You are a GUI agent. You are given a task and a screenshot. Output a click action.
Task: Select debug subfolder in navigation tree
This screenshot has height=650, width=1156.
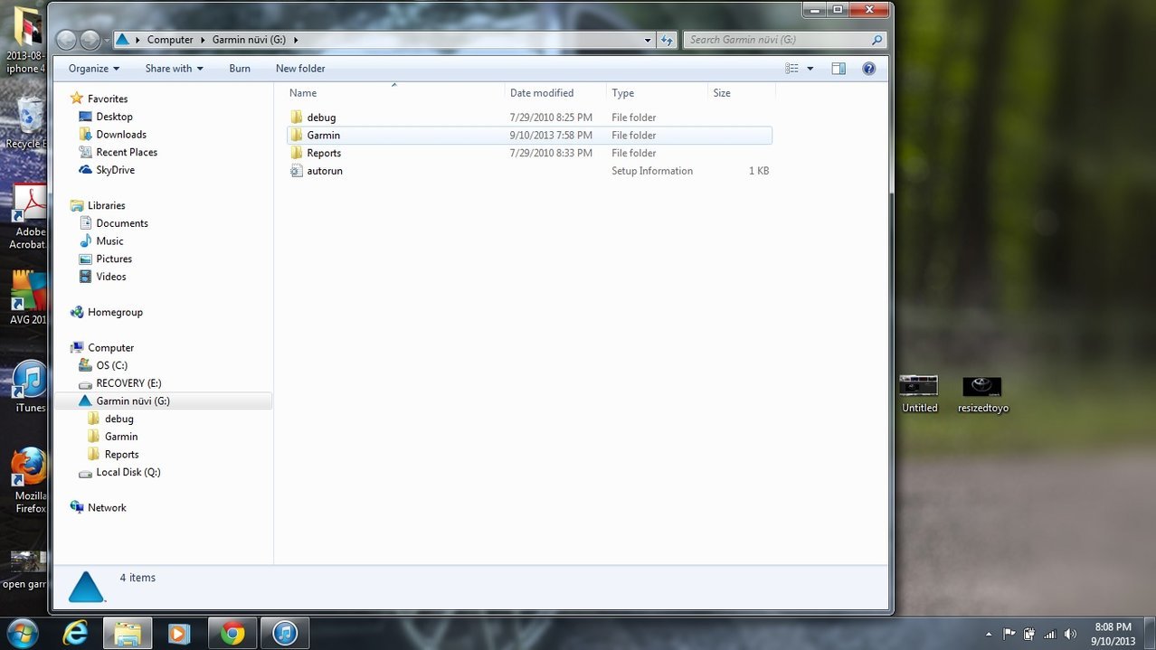tap(118, 419)
